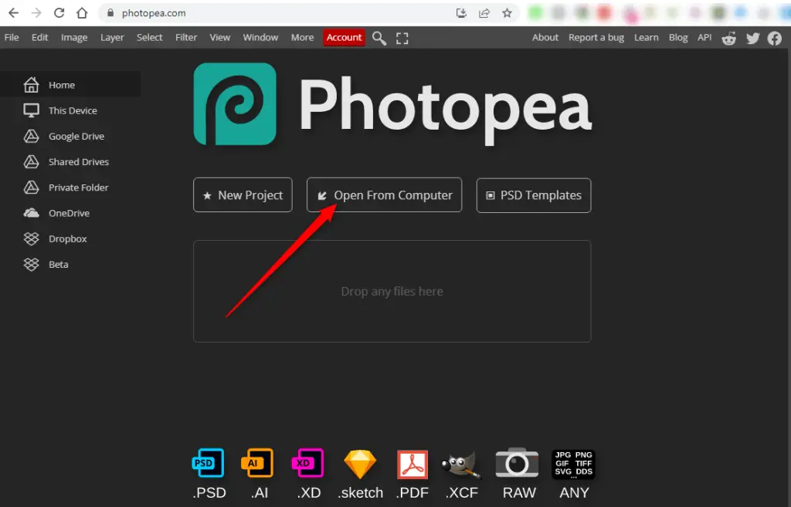Select Home in the sidebar

[70, 85]
